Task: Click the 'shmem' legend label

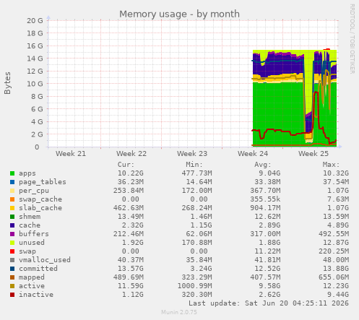Action: click(x=30, y=217)
